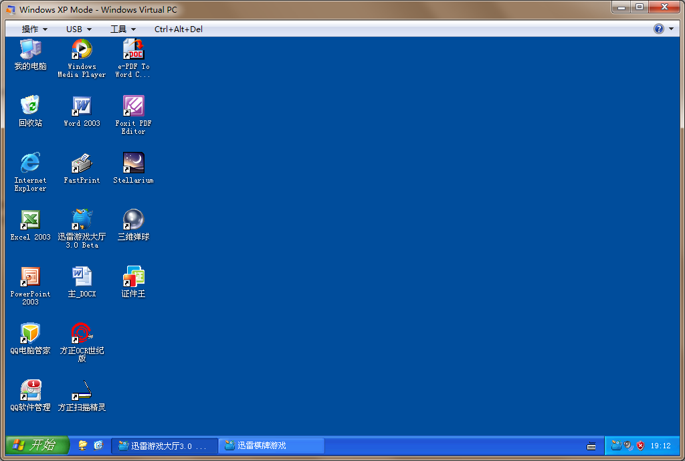685x461 pixels.
Task: Click the 开始 Start button
Action: pos(37,445)
